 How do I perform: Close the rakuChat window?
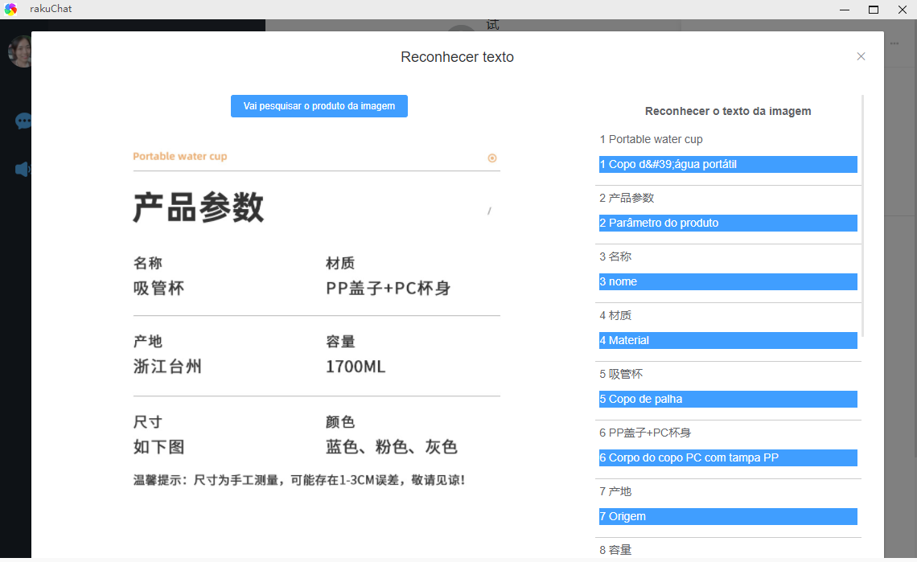[x=903, y=10]
